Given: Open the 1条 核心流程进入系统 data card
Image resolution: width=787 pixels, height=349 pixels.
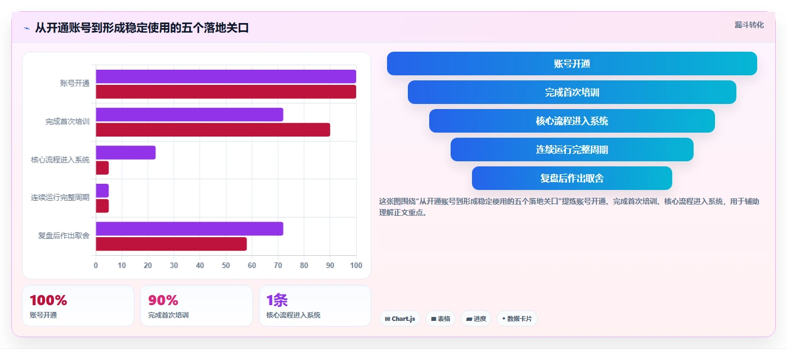Looking at the screenshot, I should (315, 306).
